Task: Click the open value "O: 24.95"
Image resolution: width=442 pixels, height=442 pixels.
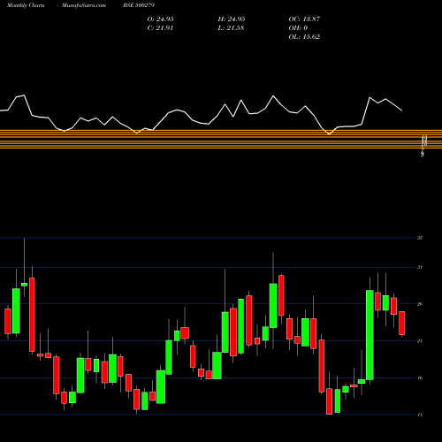Action: point(160,19)
